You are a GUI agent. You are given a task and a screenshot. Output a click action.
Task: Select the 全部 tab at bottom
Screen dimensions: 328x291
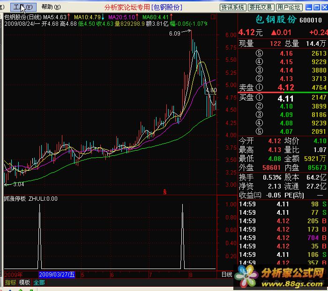(x=39, y=283)
